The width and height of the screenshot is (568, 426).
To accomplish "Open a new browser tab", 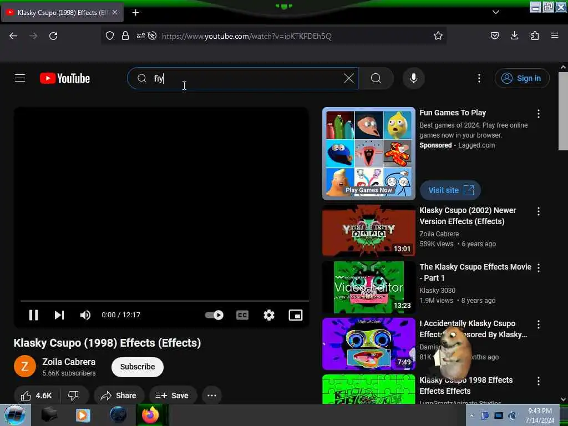I will tap(135, 13).
